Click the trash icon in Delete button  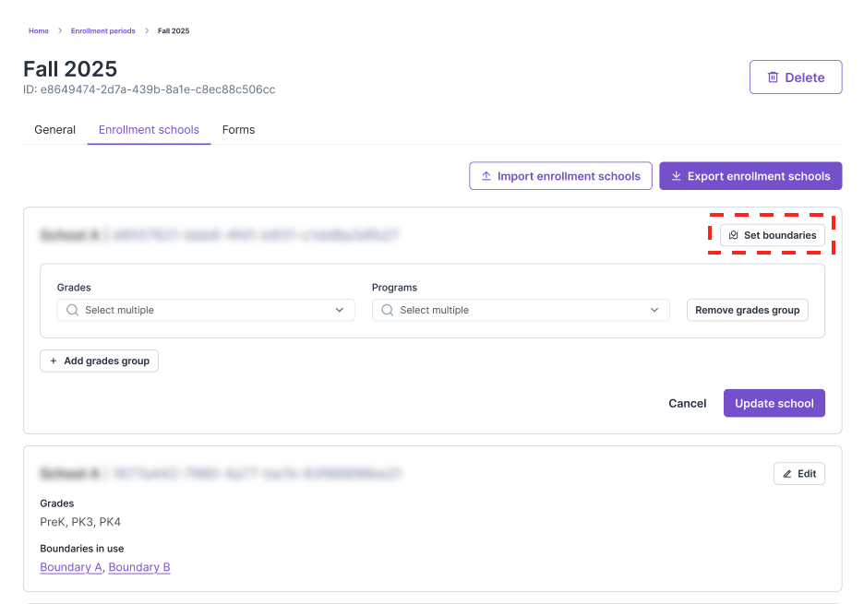[773, 77]
